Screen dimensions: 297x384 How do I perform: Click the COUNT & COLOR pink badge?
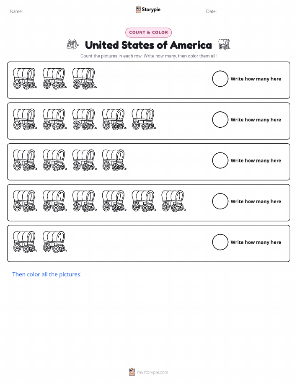click(x=148, y=32)
